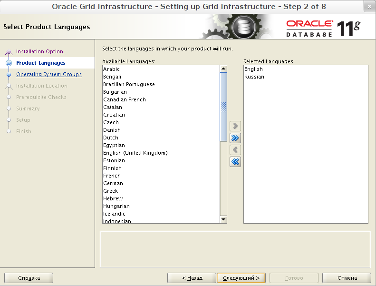Select Canadian French in the list

click(161, 99)
